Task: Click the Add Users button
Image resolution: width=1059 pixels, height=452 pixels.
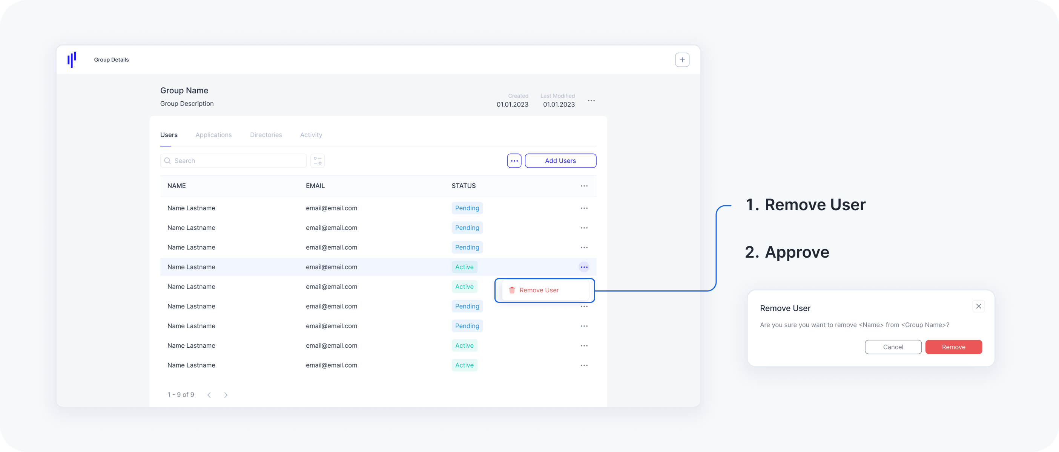Action: point(560,160)
